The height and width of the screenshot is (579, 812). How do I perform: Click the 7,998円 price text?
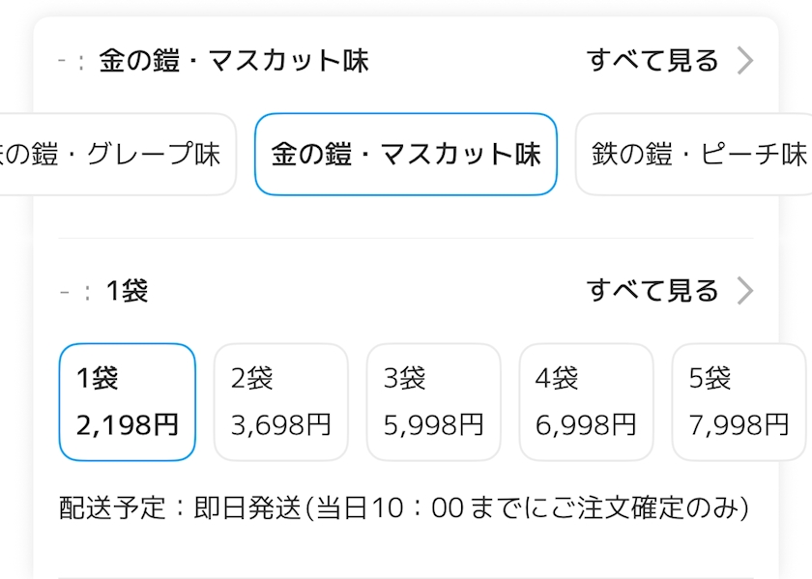(x=739, y=424)
